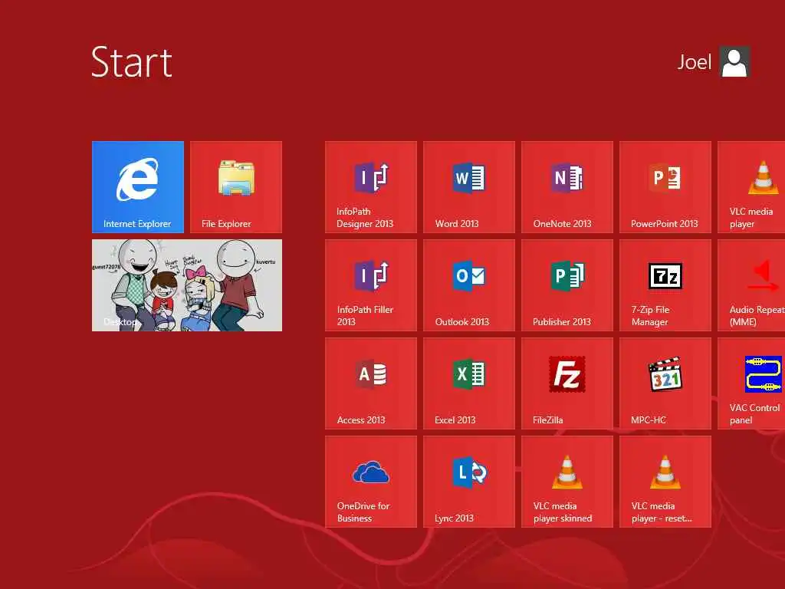This screenshot has height=589, width=785.
Task: Open the OneNote 2013 tile
Action: point(567,187)
